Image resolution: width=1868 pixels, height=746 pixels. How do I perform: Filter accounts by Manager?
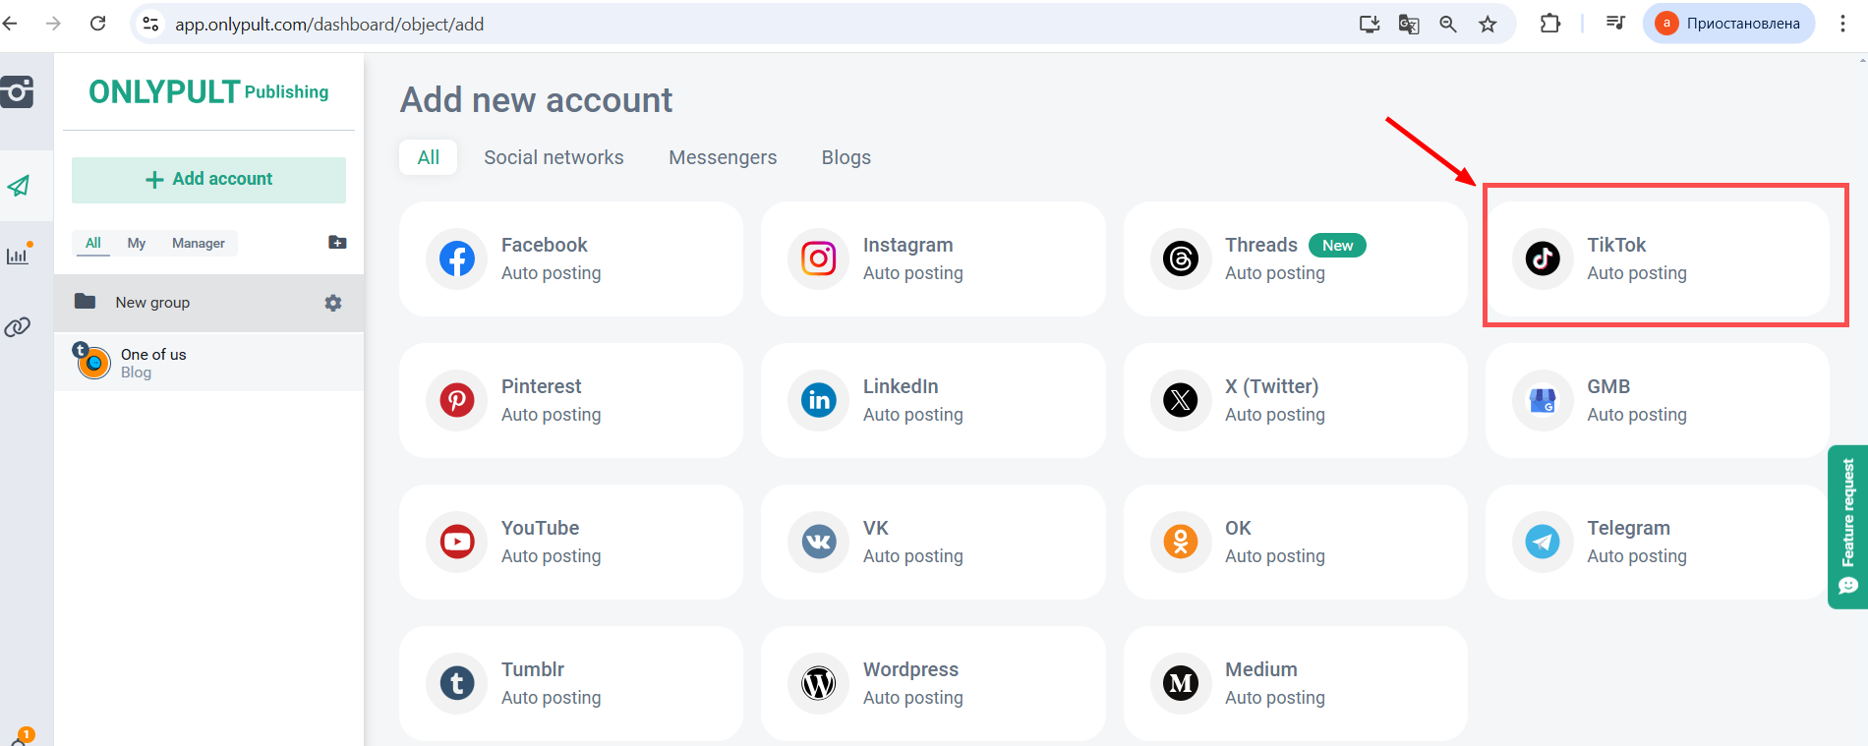198,243
